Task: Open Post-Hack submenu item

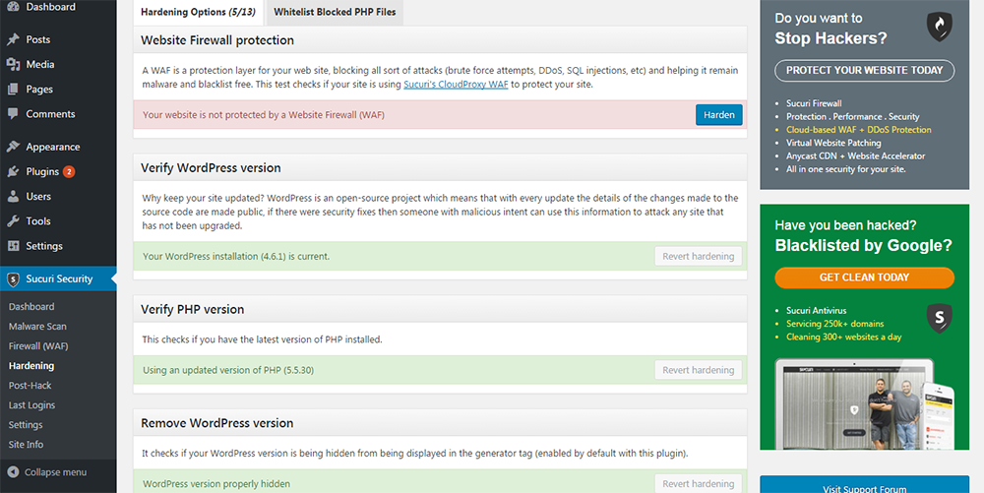Action: pyautogui.click(x=31, y=386)
